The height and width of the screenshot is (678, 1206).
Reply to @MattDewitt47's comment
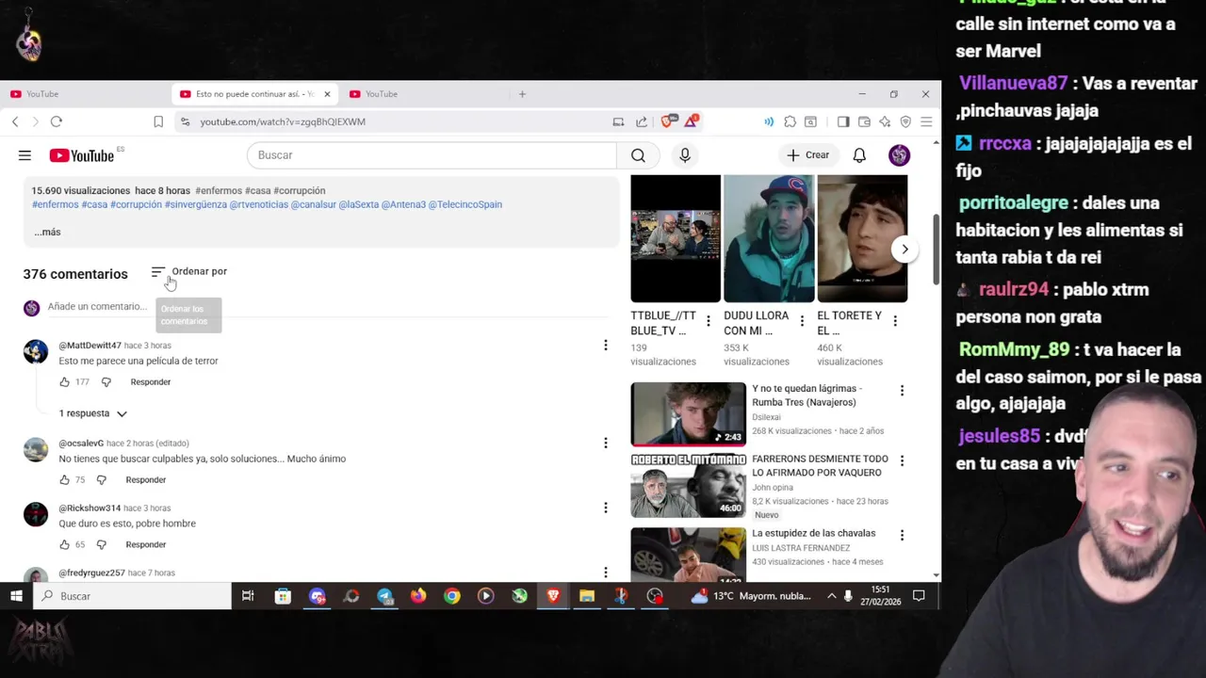point(151,382)
